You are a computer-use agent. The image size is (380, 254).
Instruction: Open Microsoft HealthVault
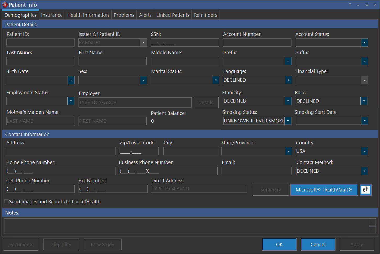(324, 190)
